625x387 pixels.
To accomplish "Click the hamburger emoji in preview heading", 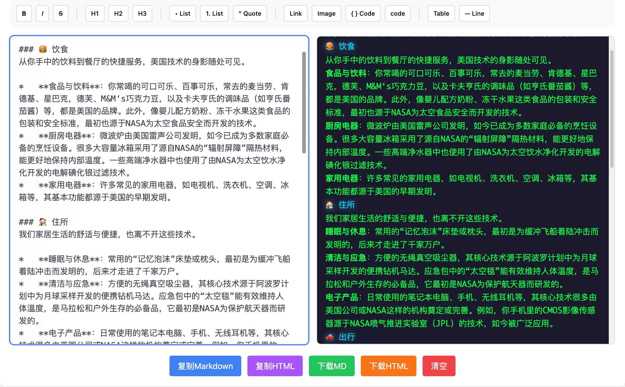I will coord(329,46).
